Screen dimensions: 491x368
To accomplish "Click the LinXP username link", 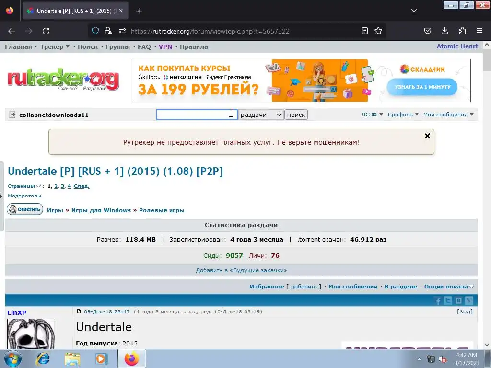I will pos(17,312).
